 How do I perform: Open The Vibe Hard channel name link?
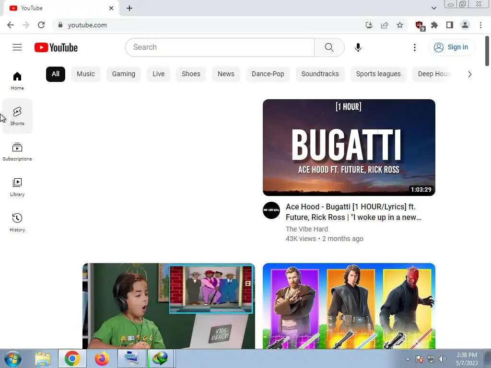coord(306,229)
